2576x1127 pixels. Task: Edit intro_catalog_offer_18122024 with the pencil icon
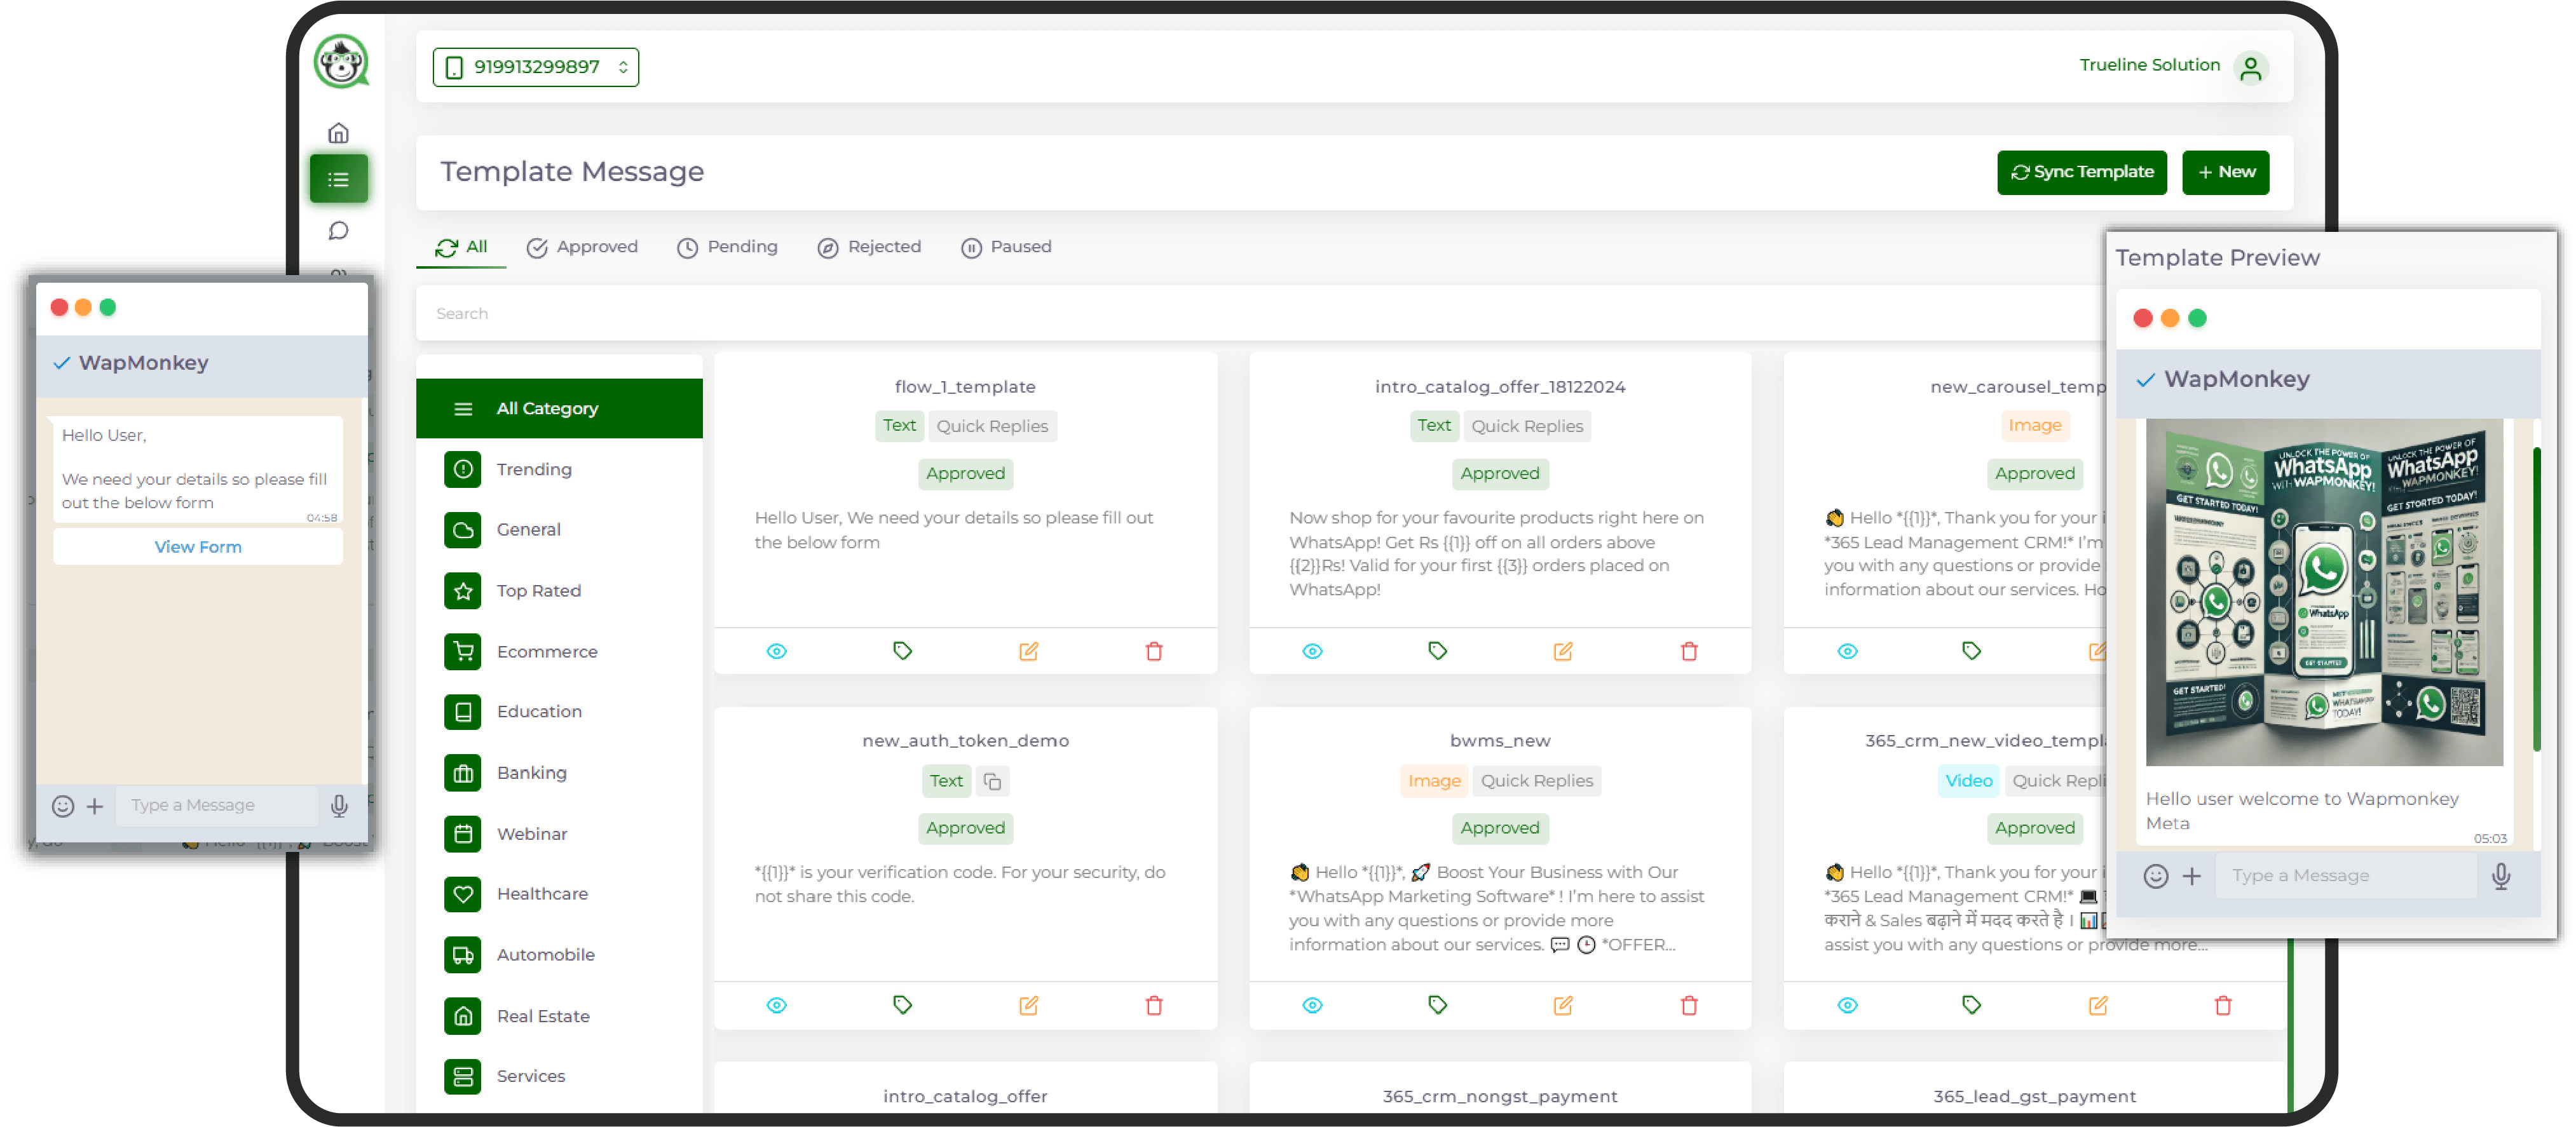(1563, 651)
